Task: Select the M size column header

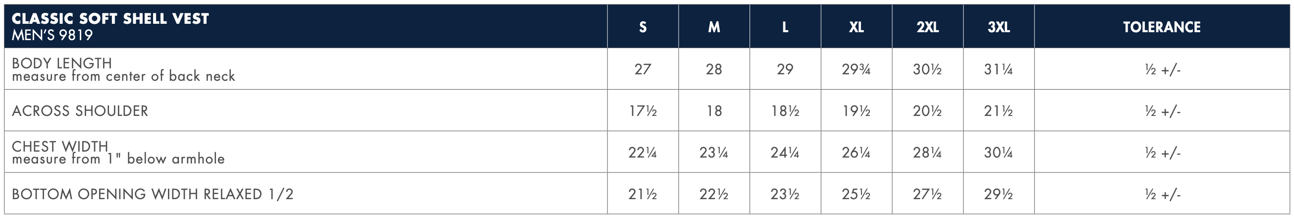Action: click(x=714, y=27)
